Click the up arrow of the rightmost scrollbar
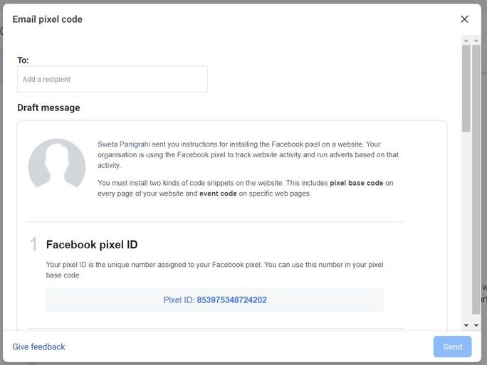Screen dimensions: 487x365 (476, 41)
